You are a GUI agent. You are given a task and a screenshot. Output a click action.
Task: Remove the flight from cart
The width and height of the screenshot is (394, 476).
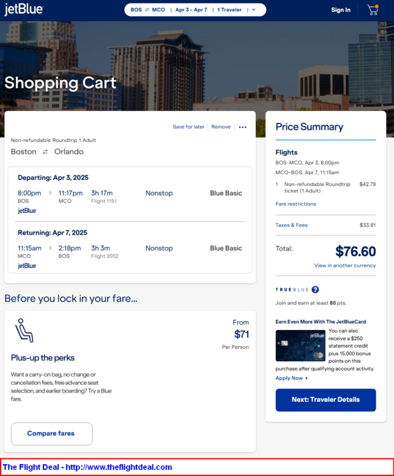click(x=221, y=127)
